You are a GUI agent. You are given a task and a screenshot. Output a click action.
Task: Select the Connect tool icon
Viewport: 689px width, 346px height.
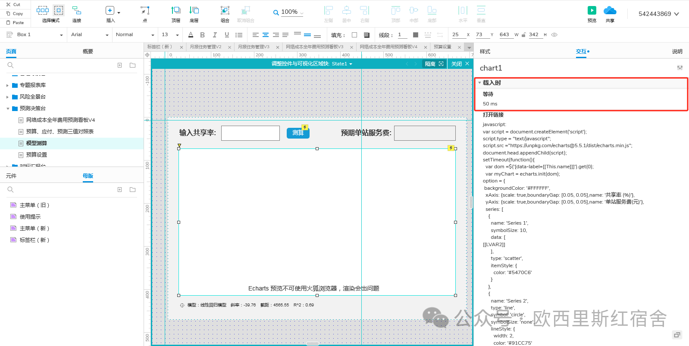76,10
